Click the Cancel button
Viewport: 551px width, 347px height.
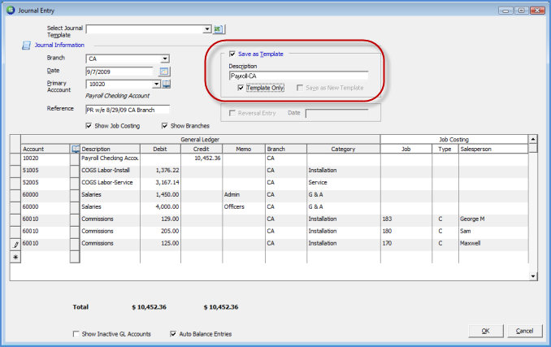(x=524, y=331)
